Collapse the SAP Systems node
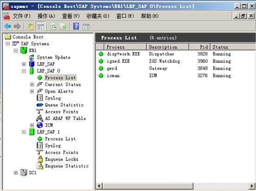This screenshot has width=256, height=191. 8,44
